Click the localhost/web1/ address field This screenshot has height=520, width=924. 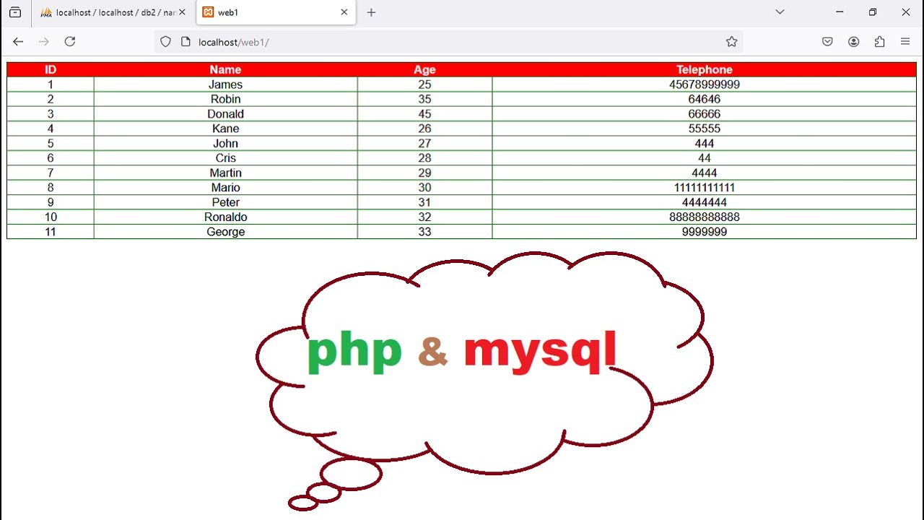[448, 42]
